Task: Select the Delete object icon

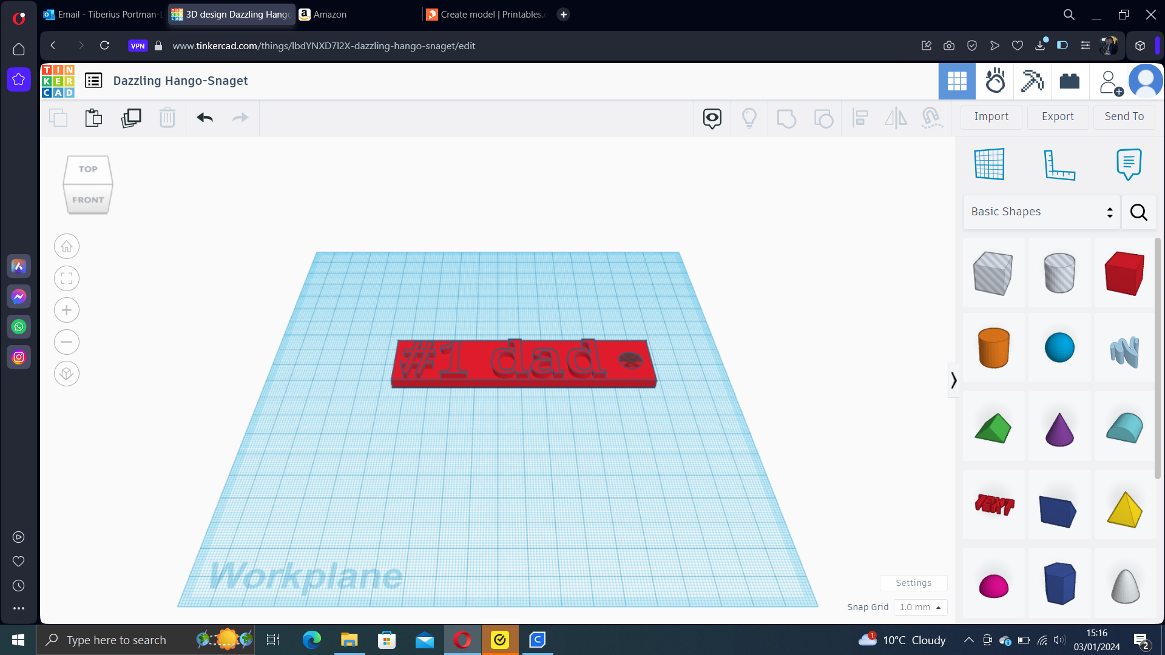Action: point(167,118)
